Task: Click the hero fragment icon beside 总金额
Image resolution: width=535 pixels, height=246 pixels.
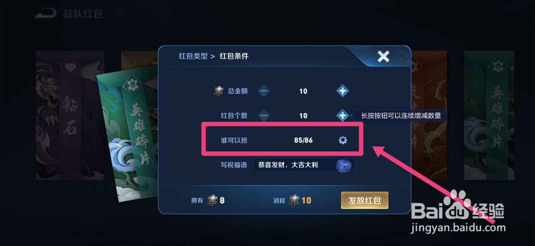Action: point(218,91)
